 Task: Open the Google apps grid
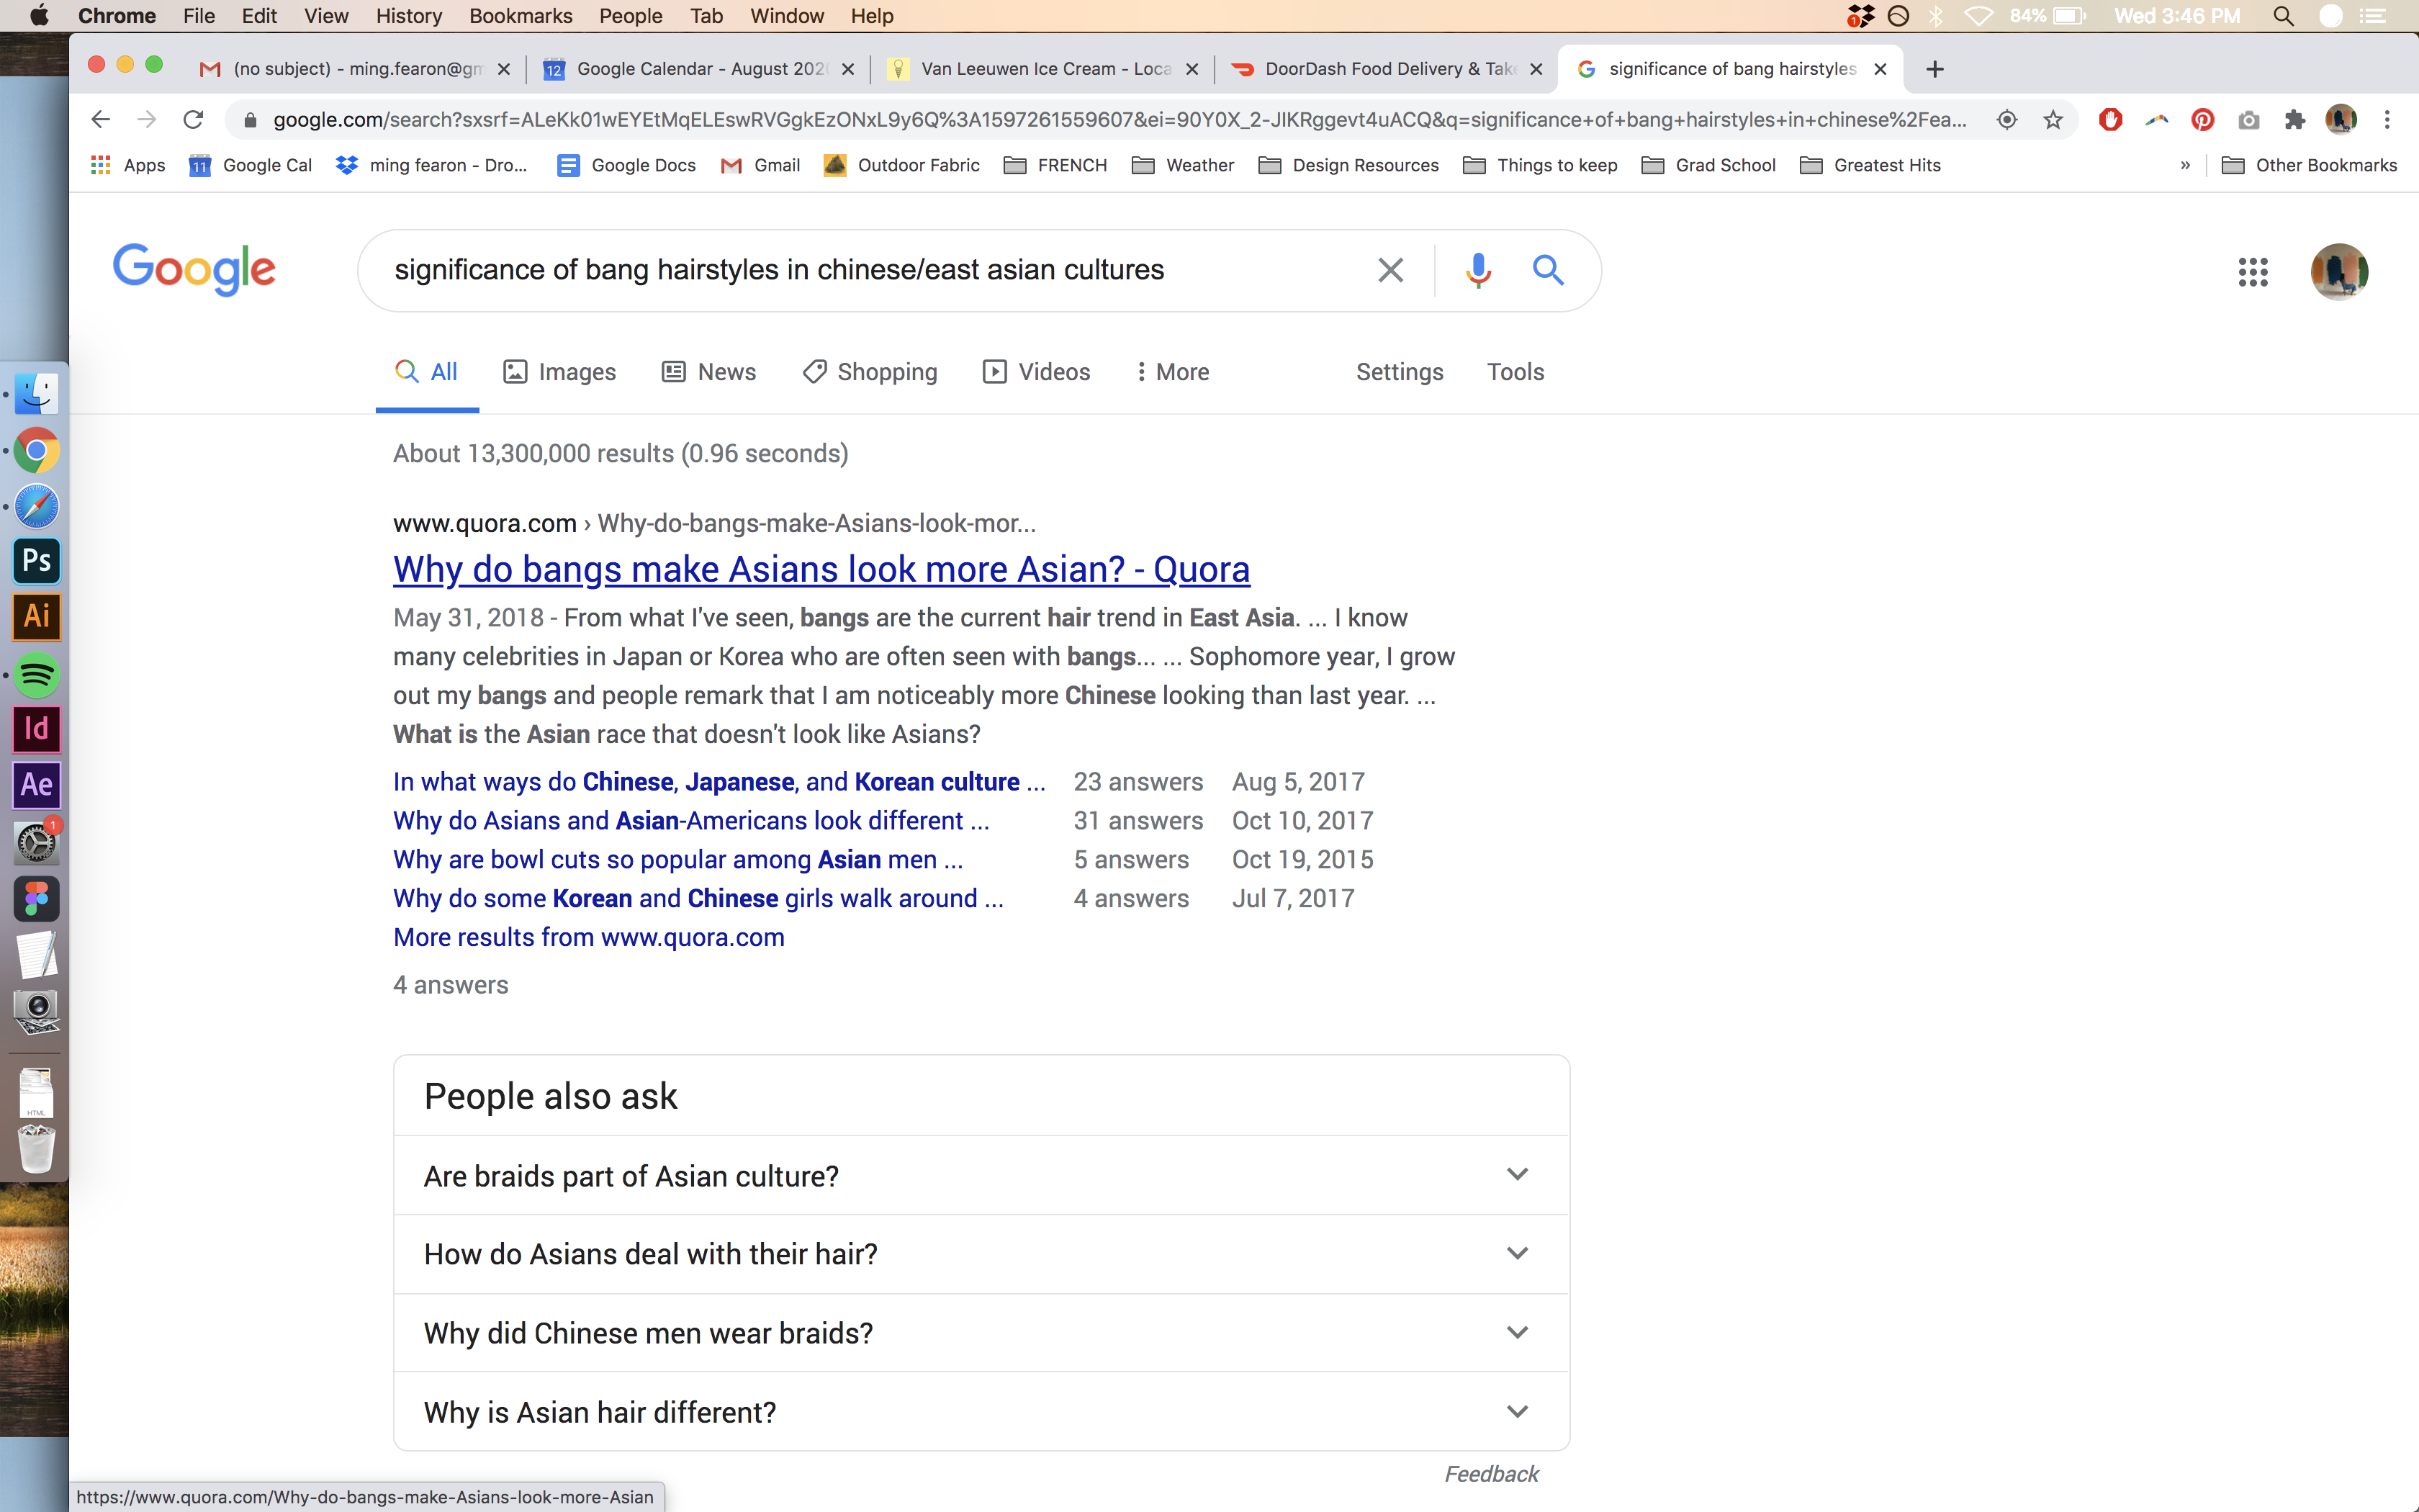[x=2252, y=271]
